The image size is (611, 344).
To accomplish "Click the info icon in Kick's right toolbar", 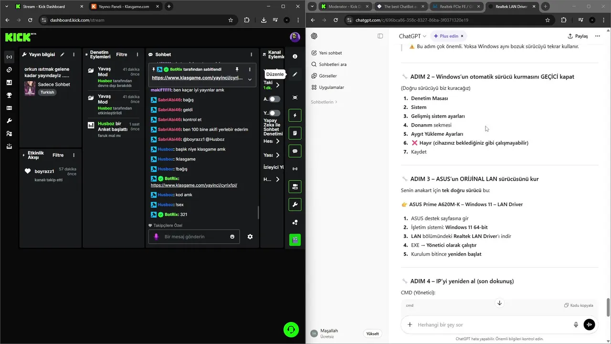I will coord(295,56).
